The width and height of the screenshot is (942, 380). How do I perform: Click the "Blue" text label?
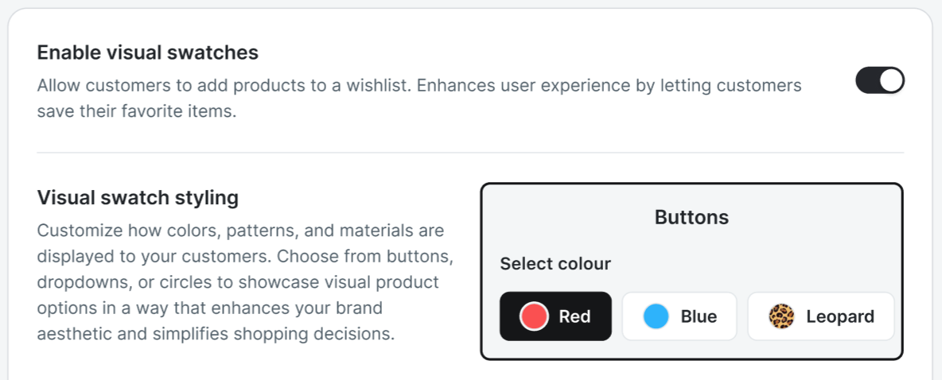click(699, 316)
